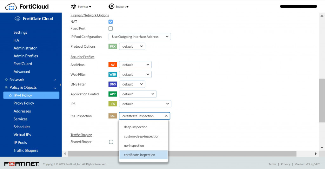
Task: Open Proxy Policy sidebar item
Action: point(24,103)
